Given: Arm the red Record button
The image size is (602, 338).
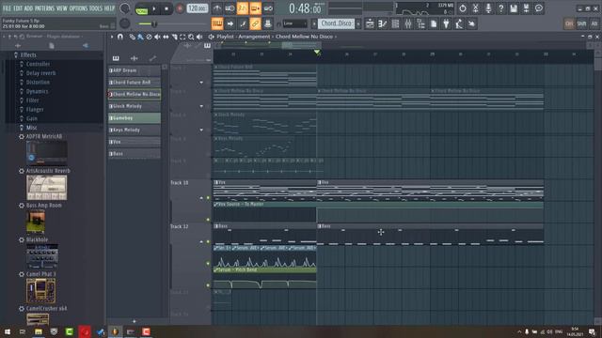Looking at the screenshot, I should pyautogui.click(x=180, y=8).
